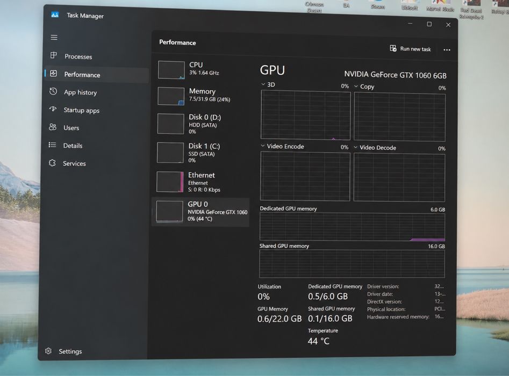Click the 3D usage graph area
Viewport: 509px width, 376px height.
pyautogui.click(x=305, y=115)
